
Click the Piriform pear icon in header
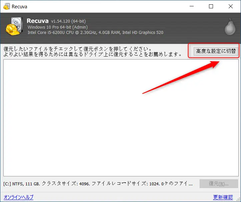pyautogui.click(x=230, y=27)
